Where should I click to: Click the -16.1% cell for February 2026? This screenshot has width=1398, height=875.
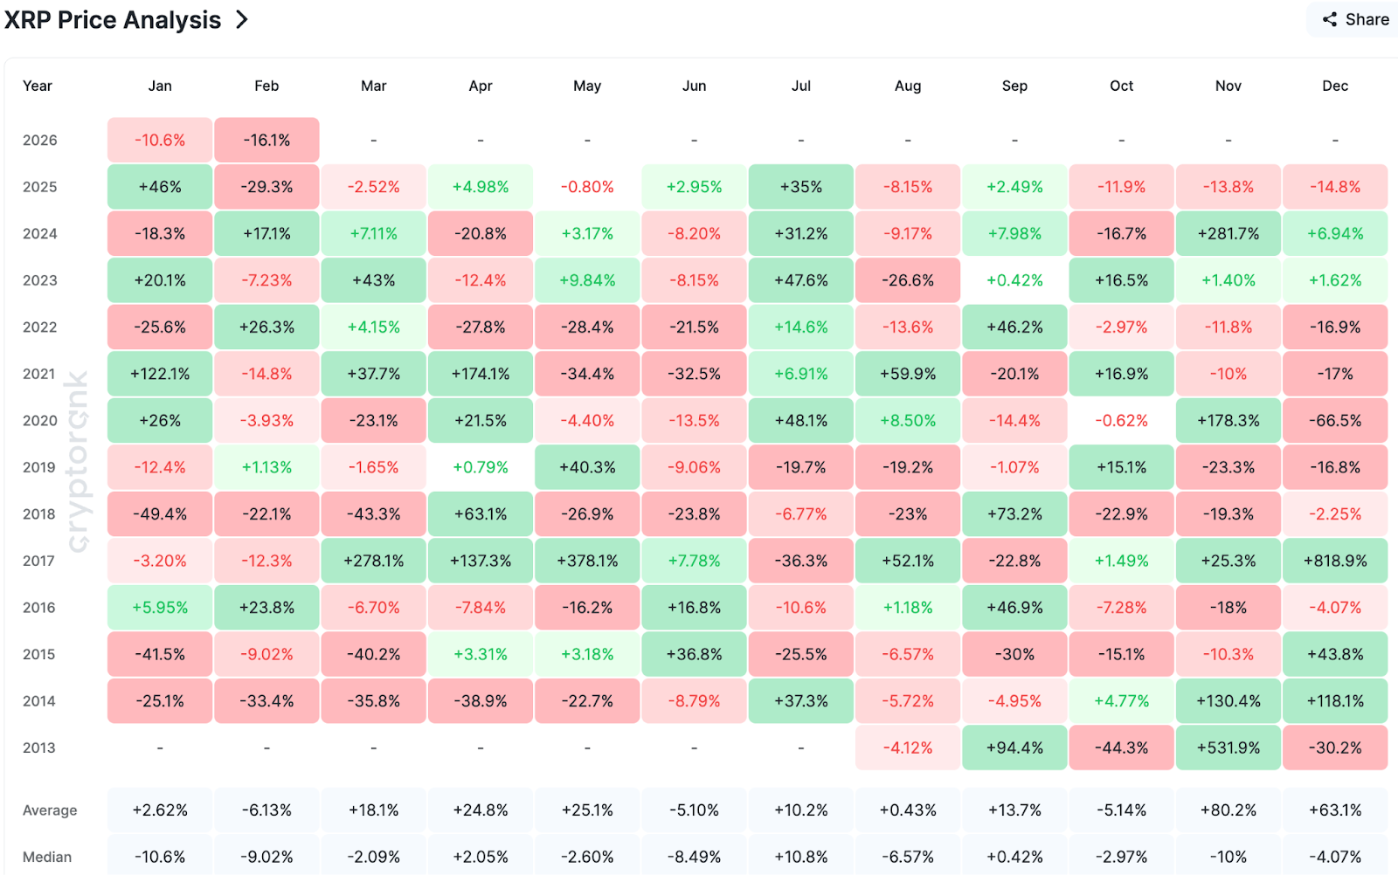[266, 140]
